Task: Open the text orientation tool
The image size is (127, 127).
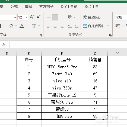Action: 70,17
